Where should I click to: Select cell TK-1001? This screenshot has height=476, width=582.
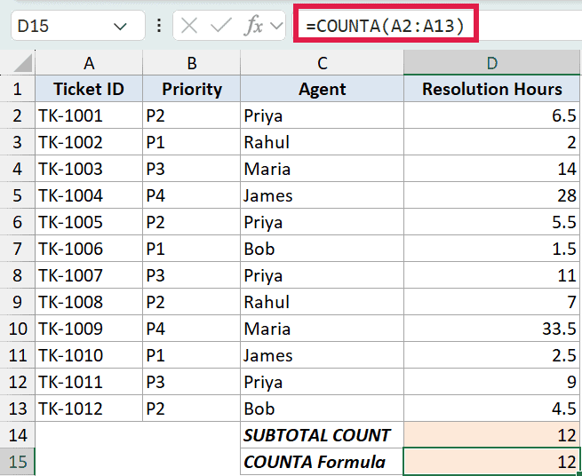pyautogui.click(x=89, y=115)
